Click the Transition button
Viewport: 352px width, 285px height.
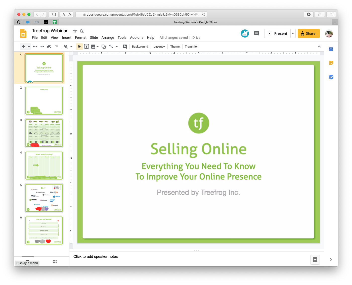(192, 47)
